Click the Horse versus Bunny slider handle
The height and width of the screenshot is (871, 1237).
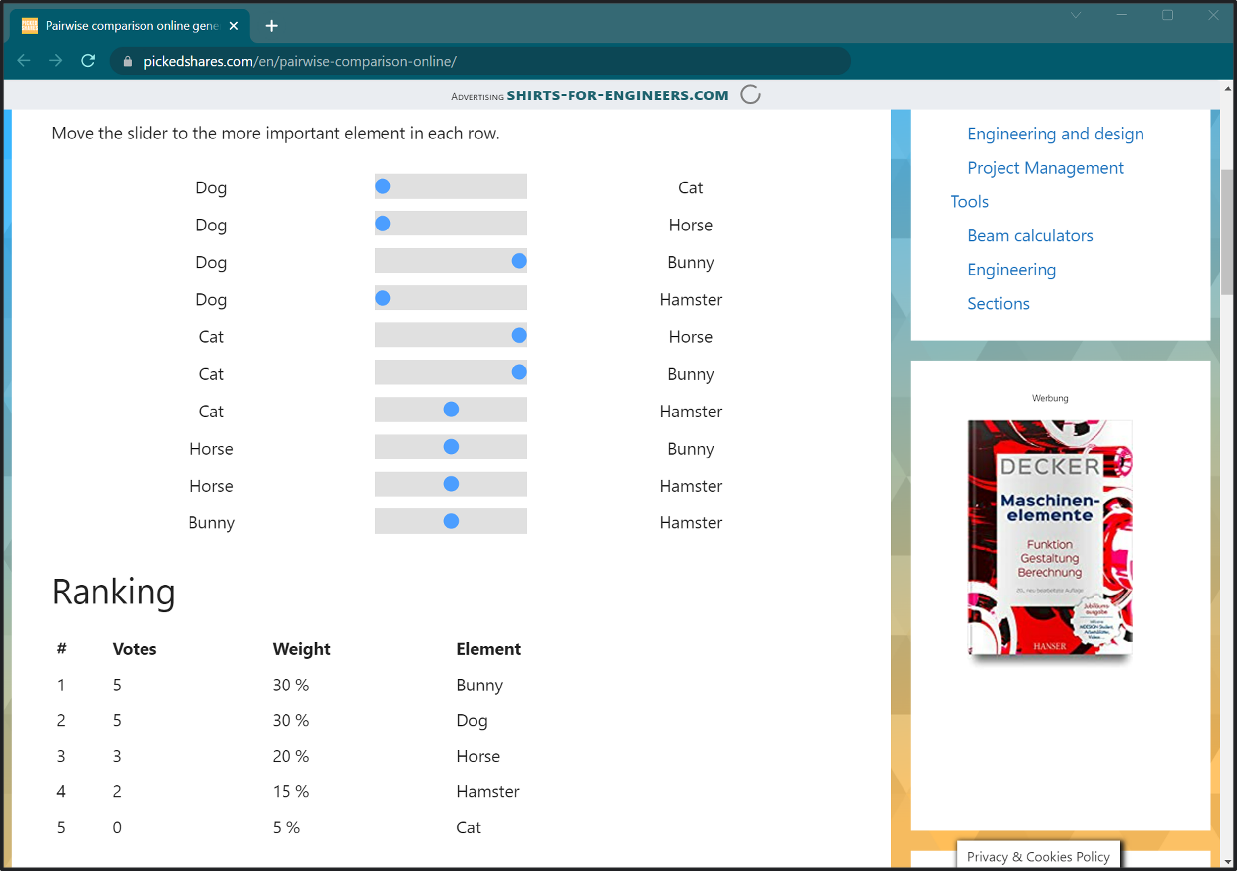tap(450, 447)
